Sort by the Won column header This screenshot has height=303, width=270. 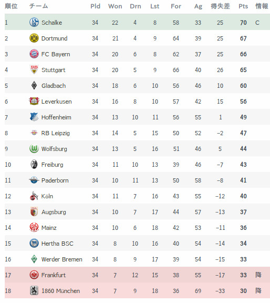(x=115, y=6)
